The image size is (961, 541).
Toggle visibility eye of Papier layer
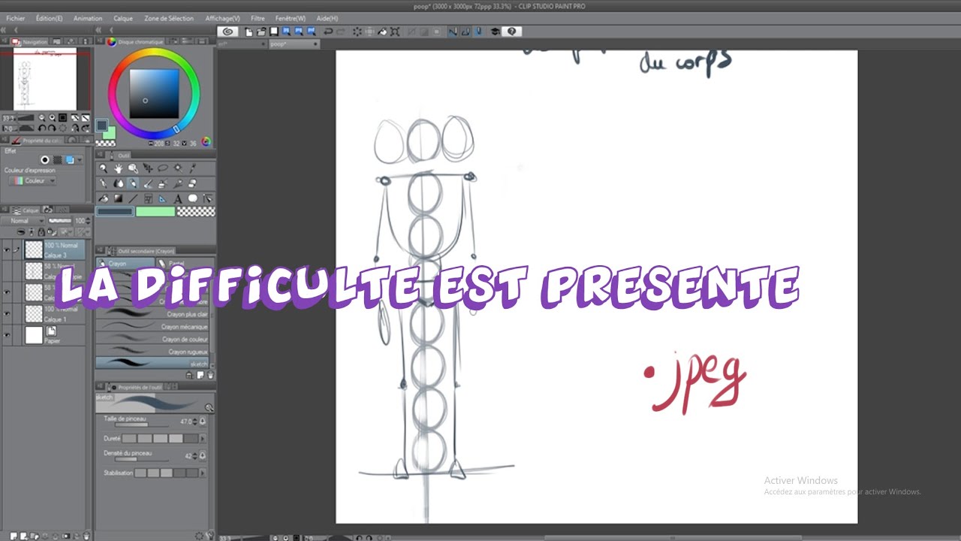click(x=7, y=335)
